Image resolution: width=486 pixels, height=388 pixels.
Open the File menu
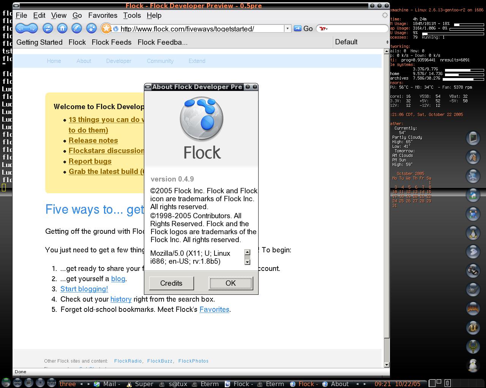21,16
